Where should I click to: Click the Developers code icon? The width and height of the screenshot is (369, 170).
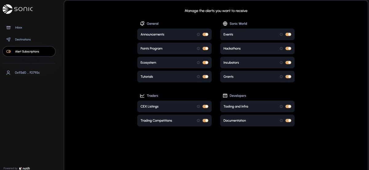tap(225, 96)
